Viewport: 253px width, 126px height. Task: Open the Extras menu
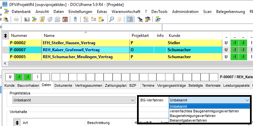(102, 12)
